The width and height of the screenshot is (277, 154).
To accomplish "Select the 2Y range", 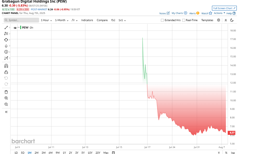I will [x=70, y=153].
